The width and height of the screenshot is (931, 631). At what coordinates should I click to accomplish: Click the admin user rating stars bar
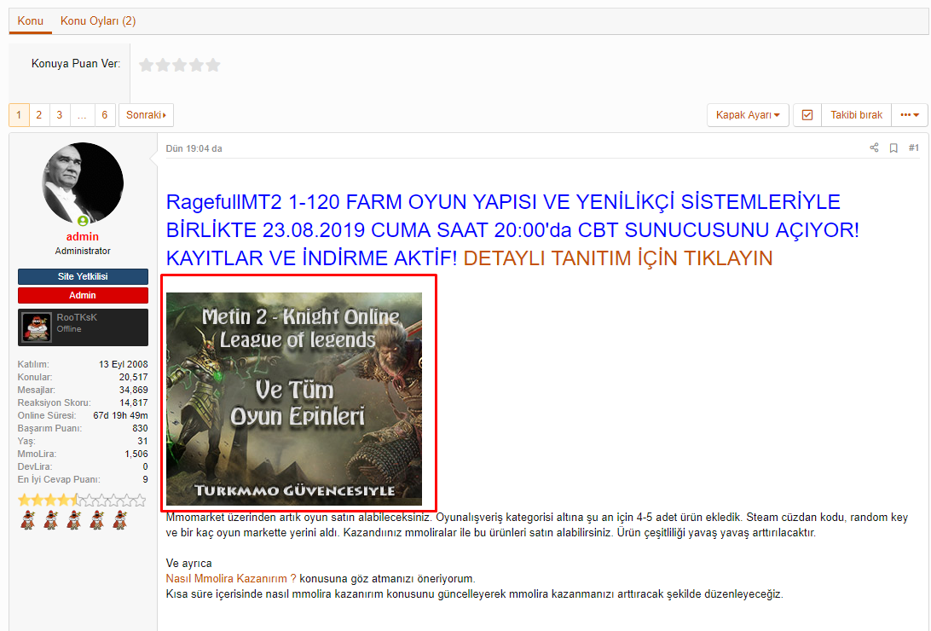[x=82, y=500]
